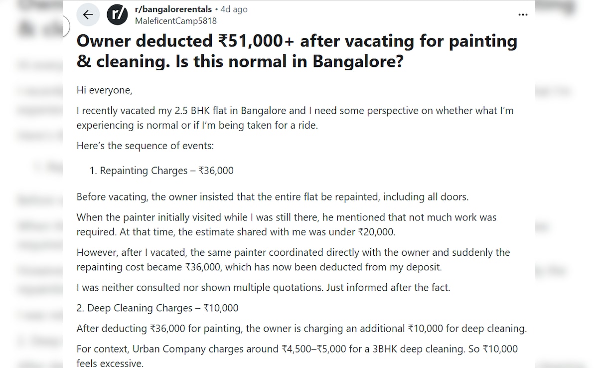
Task: Click the paragraph about the painter's ₹20,000 estimate
Action: pyautogui.click(x=286, y=224)
